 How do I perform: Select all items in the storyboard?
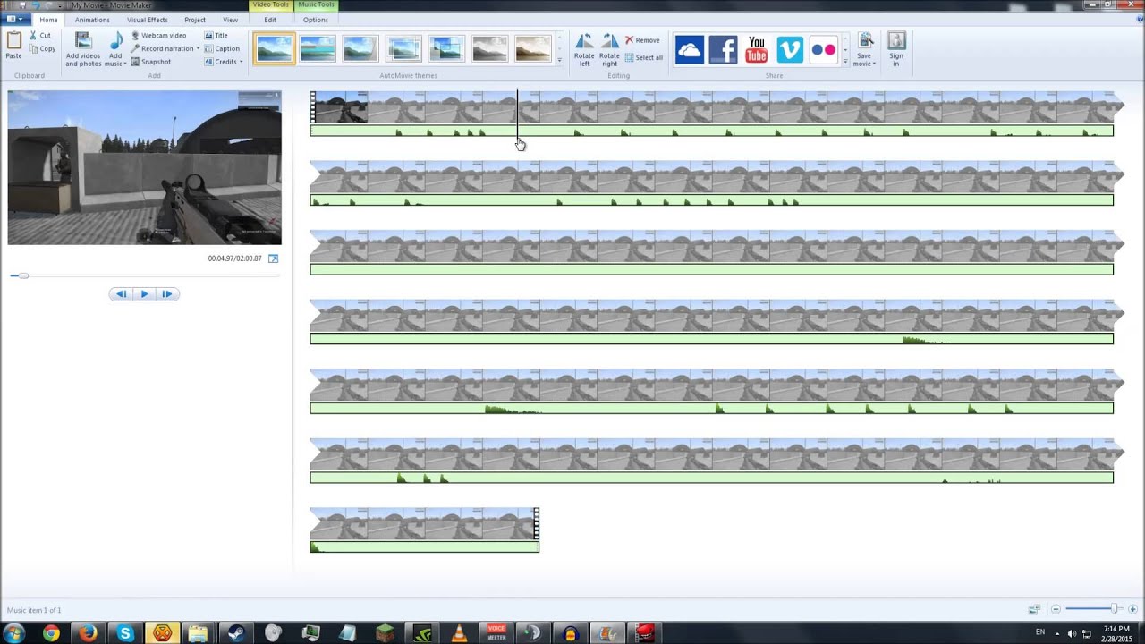click(644, 57)
